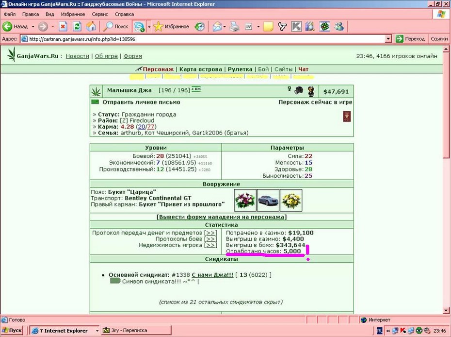Click the Bentley Continental GT thumbnail
Image resolution: width=451 pixels, height=337 pixels.
coord(268,200)
